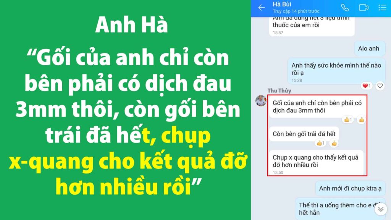391x220 pixels.
Task: Open Thu Thủy's avatar picture
Action: (x=261, y=100)
